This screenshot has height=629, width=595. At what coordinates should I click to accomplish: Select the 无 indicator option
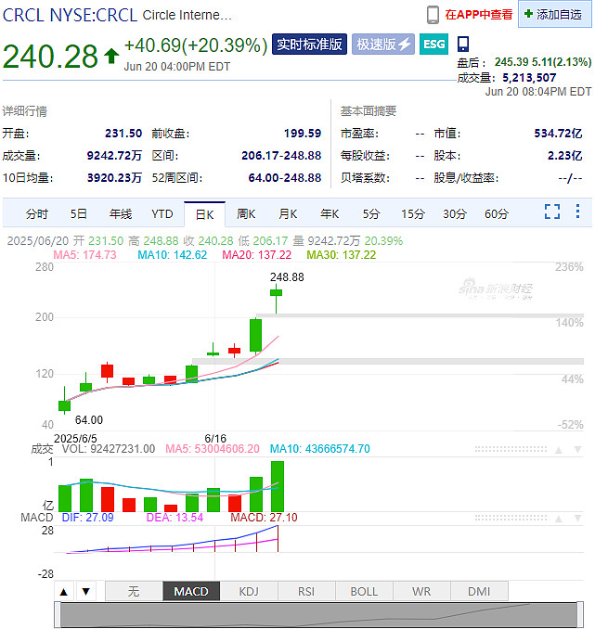click(x=134, y=592)
